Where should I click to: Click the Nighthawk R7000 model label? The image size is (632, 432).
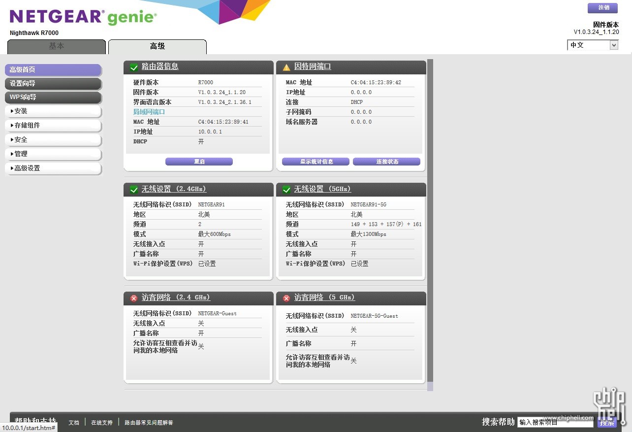click(x=34, y=33)
